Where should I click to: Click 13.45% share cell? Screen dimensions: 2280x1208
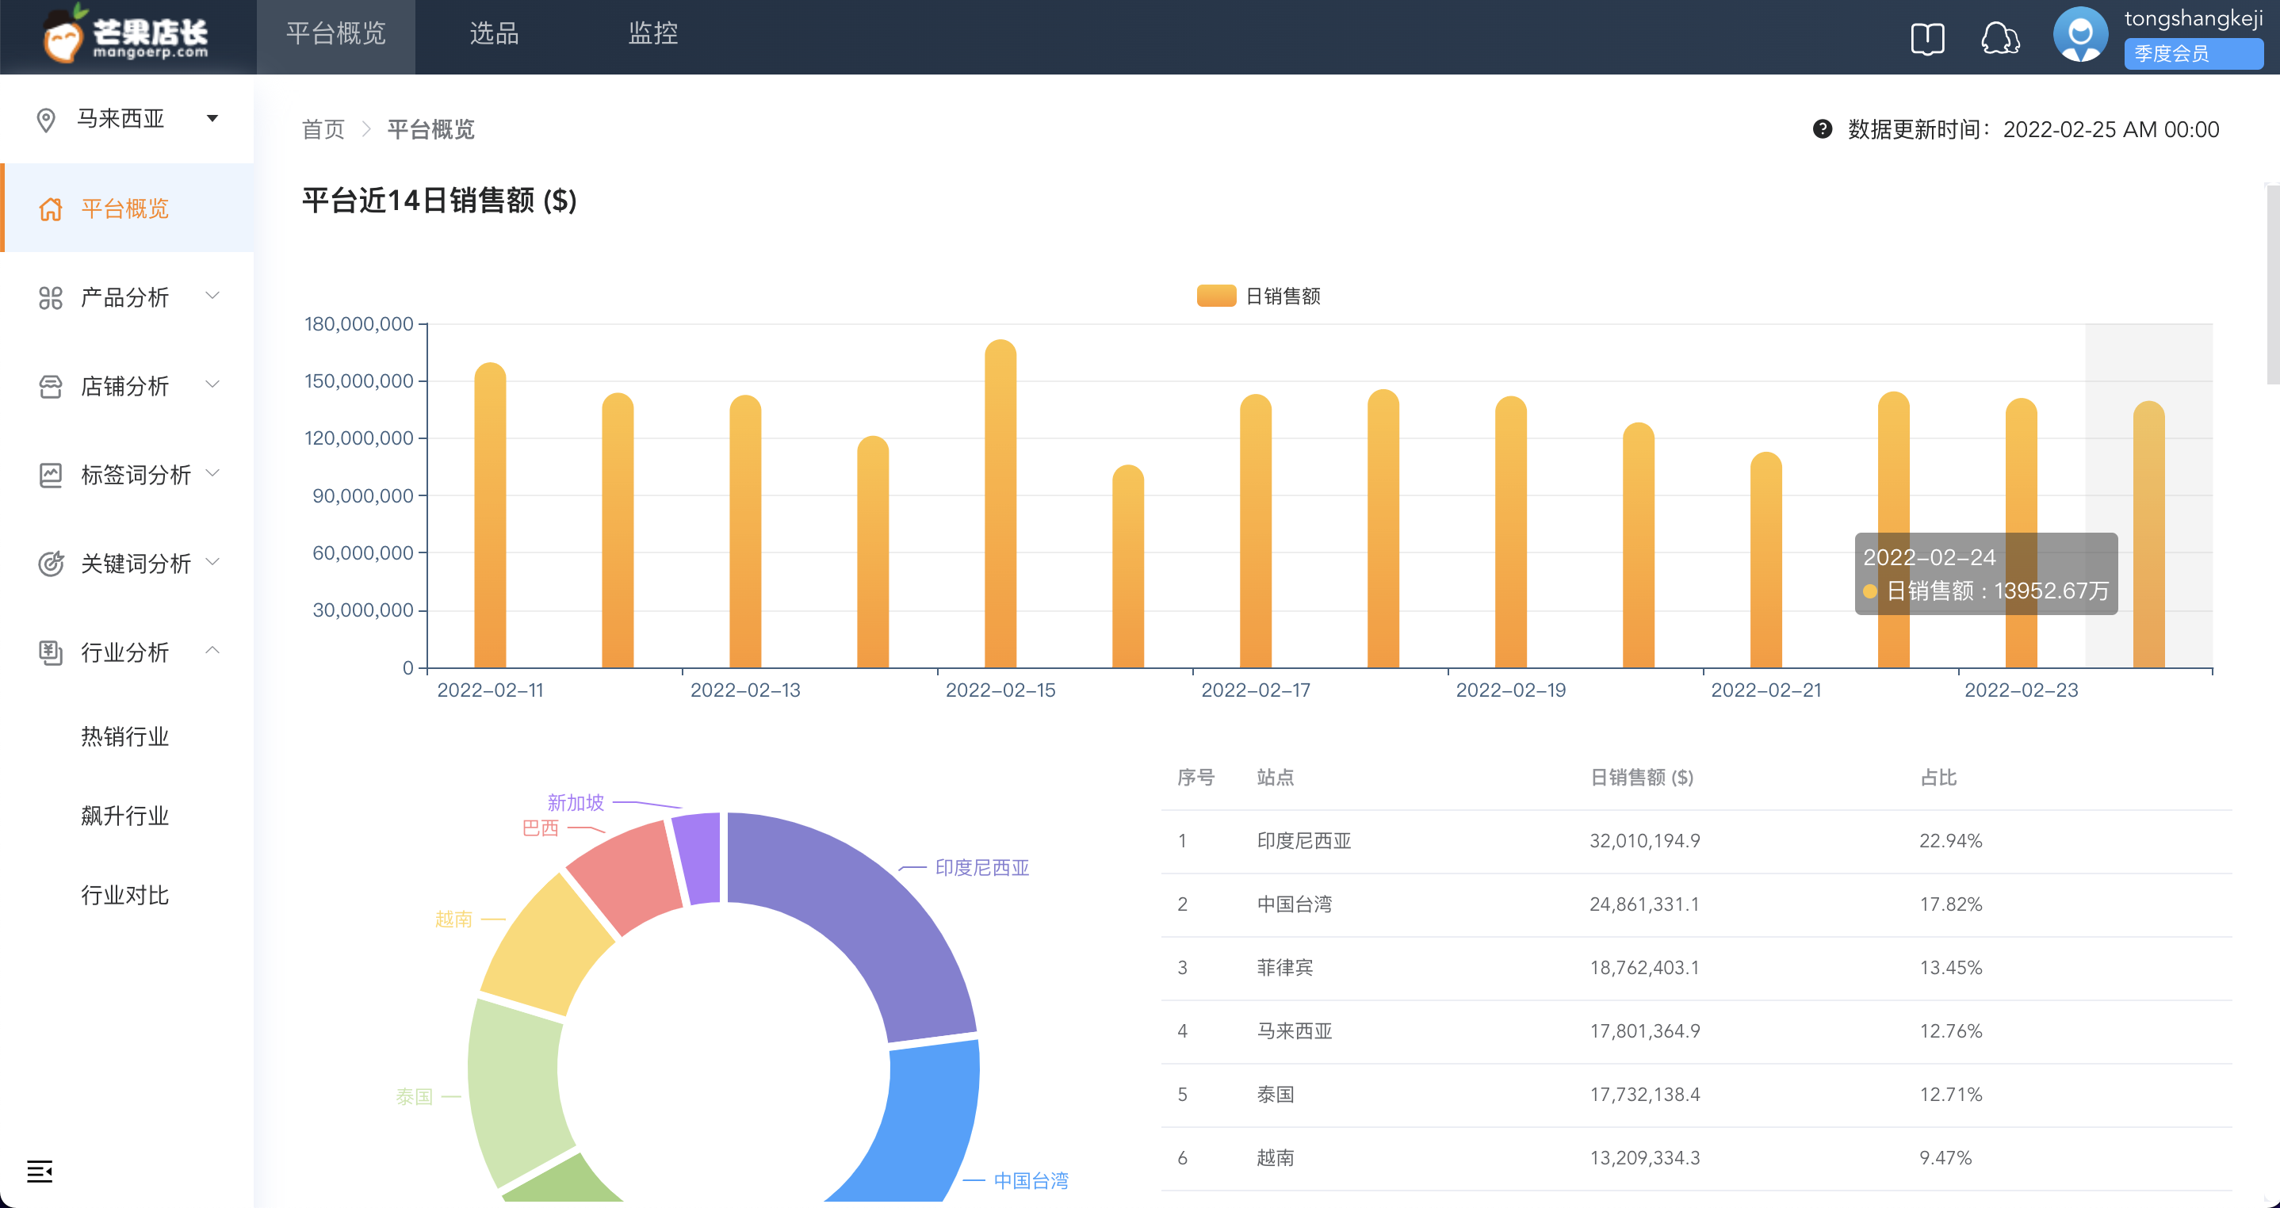[x=1951, y=967]
